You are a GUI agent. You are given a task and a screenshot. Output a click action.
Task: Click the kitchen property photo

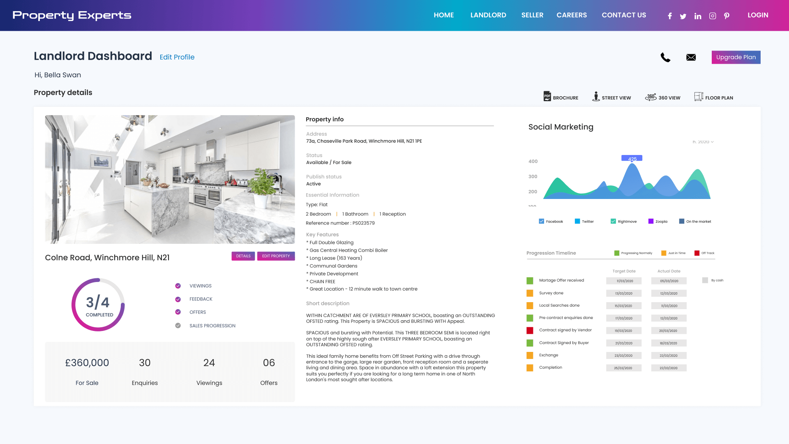(x=170, y=179)
